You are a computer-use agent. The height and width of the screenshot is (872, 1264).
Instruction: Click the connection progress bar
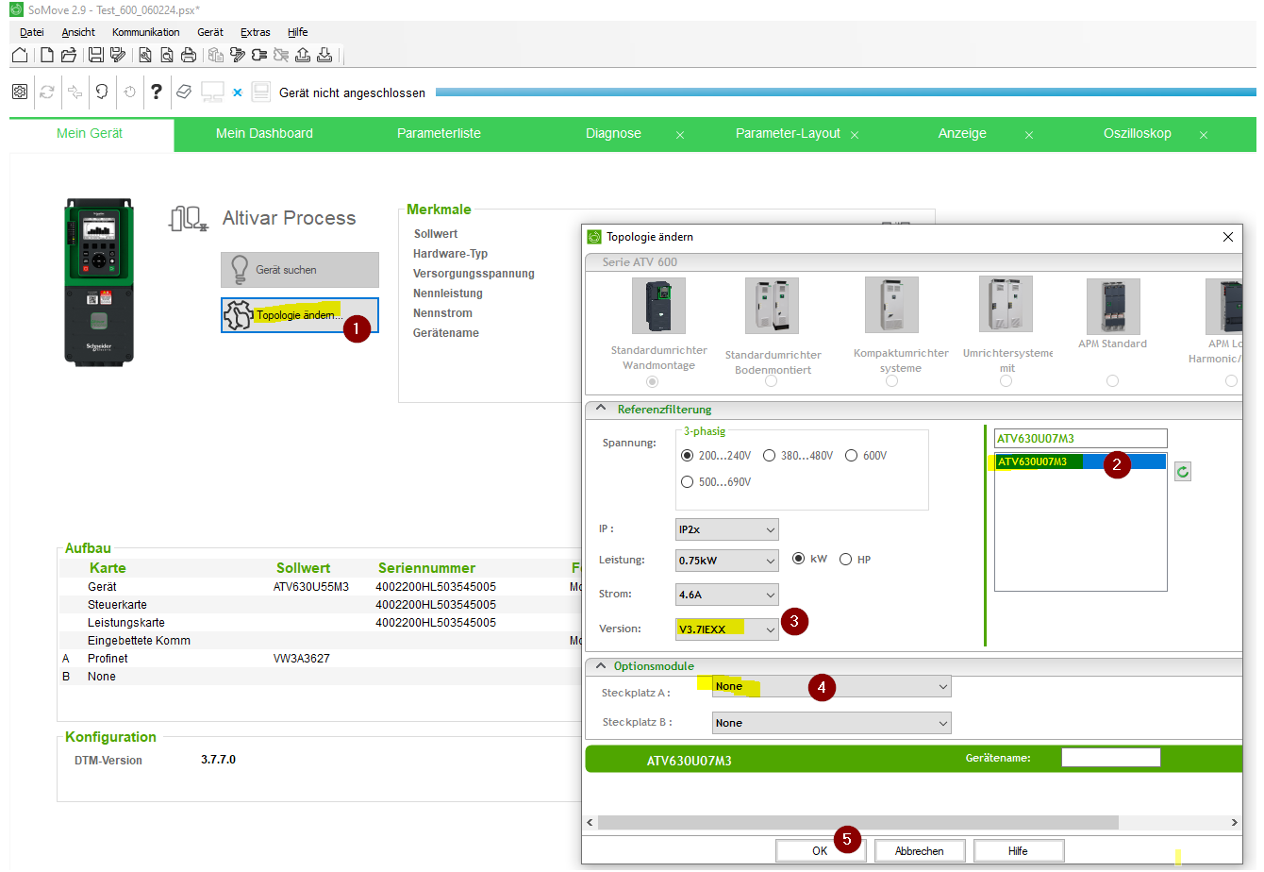(845, 92)
